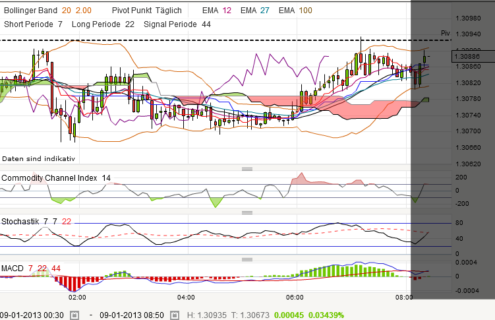
Task: Click price axis label 1.30980
Action: tap(468, 18)
